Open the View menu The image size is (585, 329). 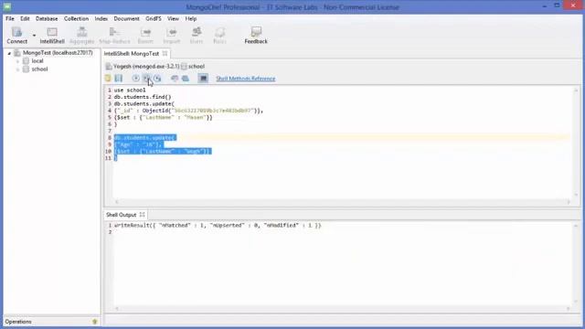(173, 18)
